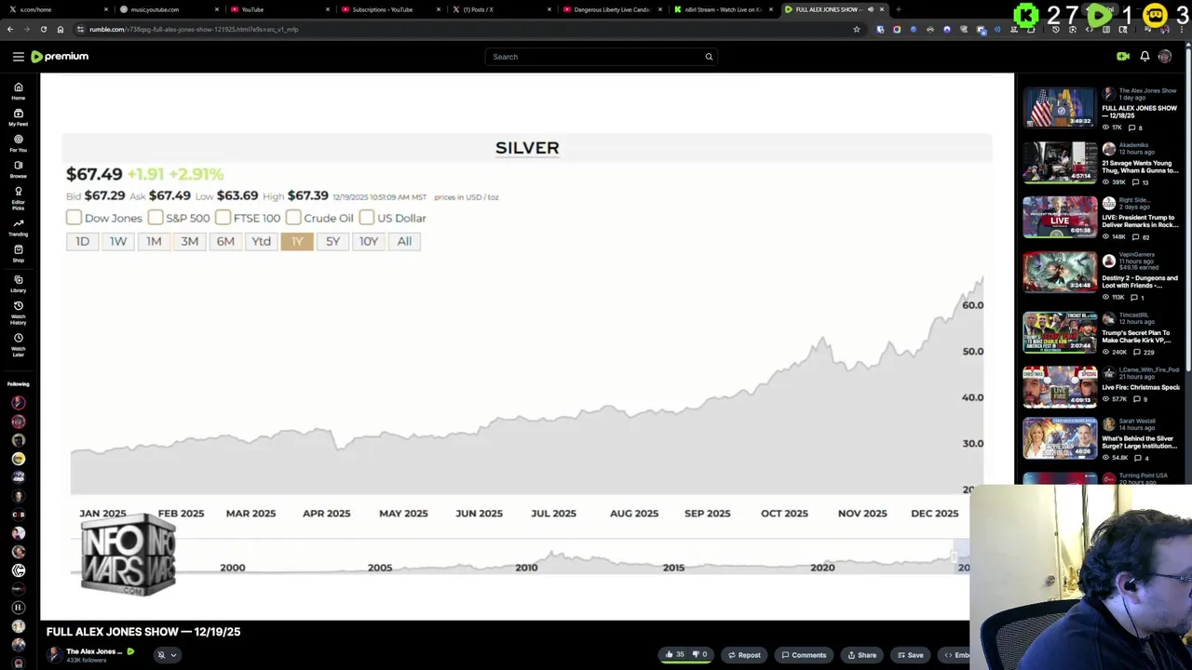The width and height of the screenshot is (1192, 670).
Task: Open the 21 Savage video thumbnail
Action: [x=1060, y=162]
